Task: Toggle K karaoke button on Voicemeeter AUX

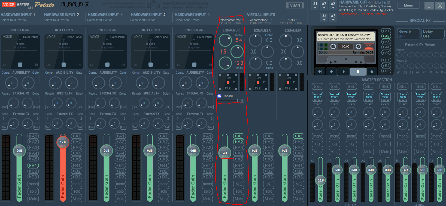Action: tap(269, 184)
